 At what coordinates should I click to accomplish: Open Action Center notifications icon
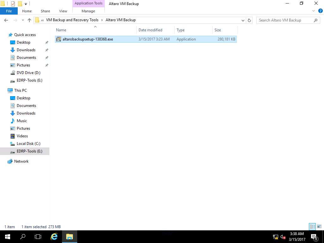(314, 237)
